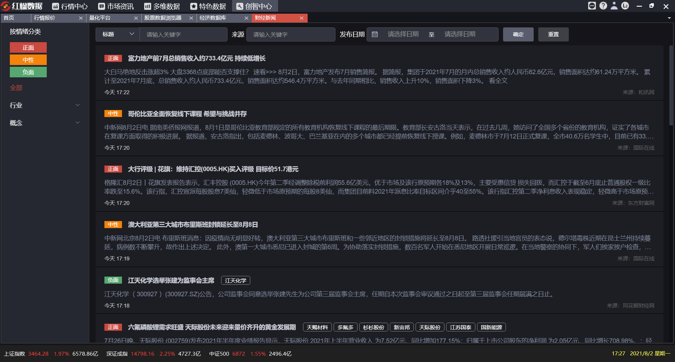Open the L2 level-2 data icon
Screen dimensions: 675x362
click(x=625, y=6)
